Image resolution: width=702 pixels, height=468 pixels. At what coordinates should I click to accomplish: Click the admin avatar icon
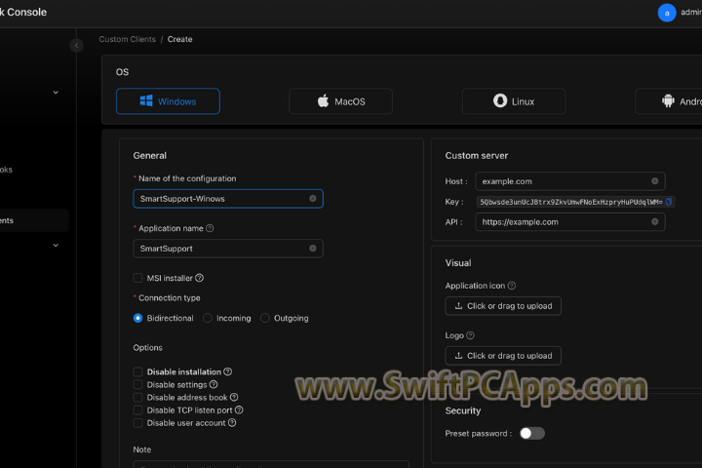point(667,13)
